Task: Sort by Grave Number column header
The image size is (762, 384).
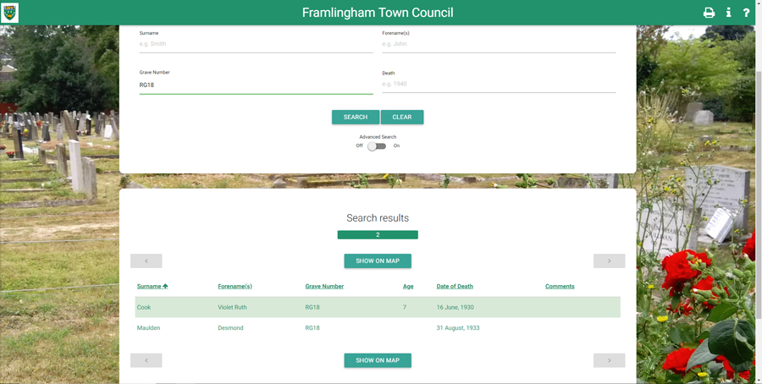Action: pyautogui.click(x=324, y=287)
